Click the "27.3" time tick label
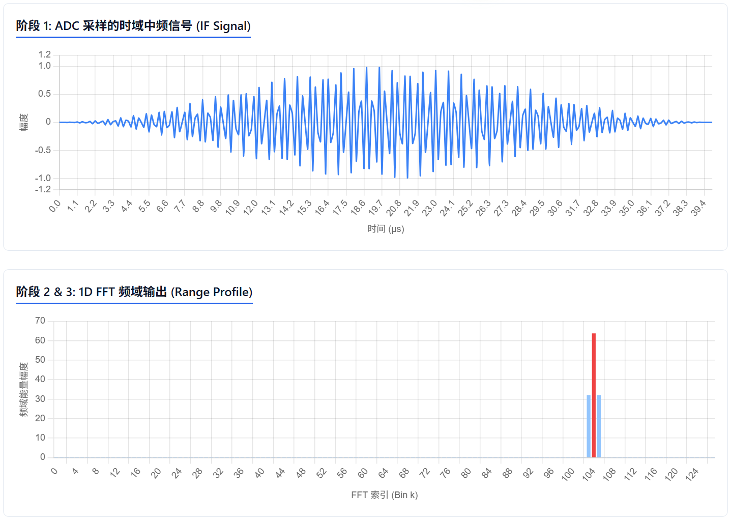The height and width of the screenshot is (522, 731). click(501, 207)
